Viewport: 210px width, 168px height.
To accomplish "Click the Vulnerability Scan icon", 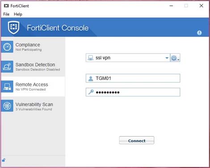I will 7,106.
